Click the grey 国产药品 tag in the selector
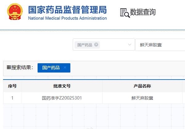This screenshot has height=129, width=185. [84, 45]
